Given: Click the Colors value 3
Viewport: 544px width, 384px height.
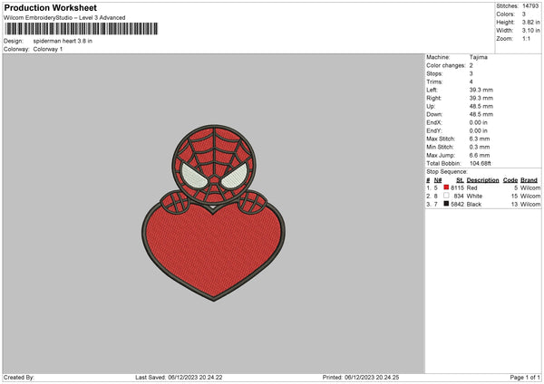Looking at the screenshot, I should tap(524, 14).
